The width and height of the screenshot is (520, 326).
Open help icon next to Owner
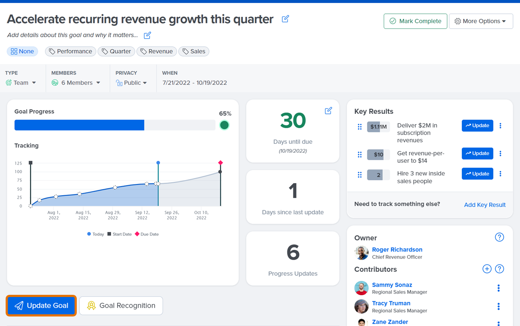[x=499, y=237]
